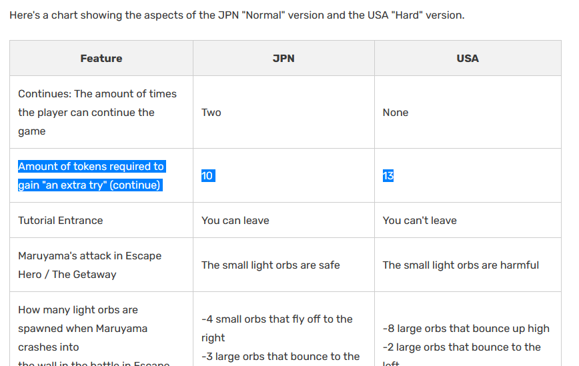Image resolution: width=579 pixels, height=366 pixels.
Task: Click "-4 small orbs that fly off" text
Action: coord(277,319)
